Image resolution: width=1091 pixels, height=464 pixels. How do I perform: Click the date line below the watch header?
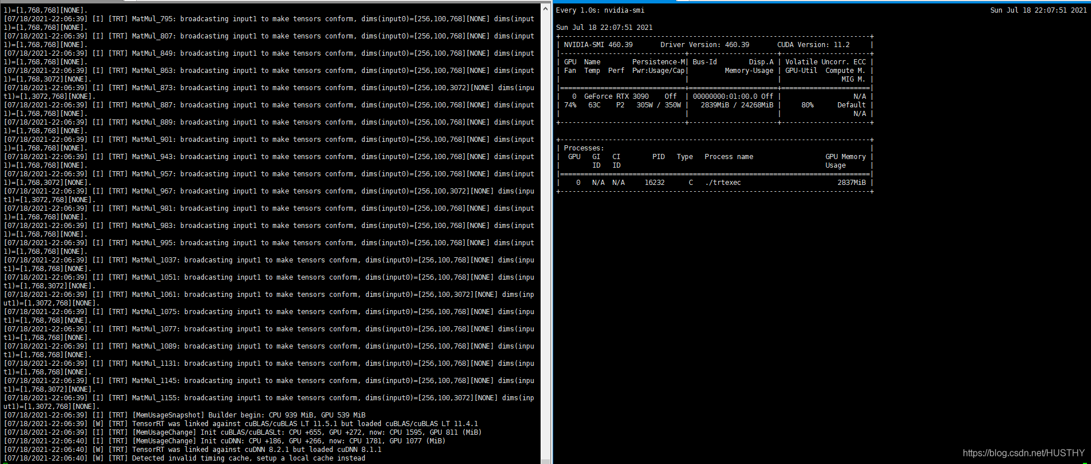tap(604, 28)
